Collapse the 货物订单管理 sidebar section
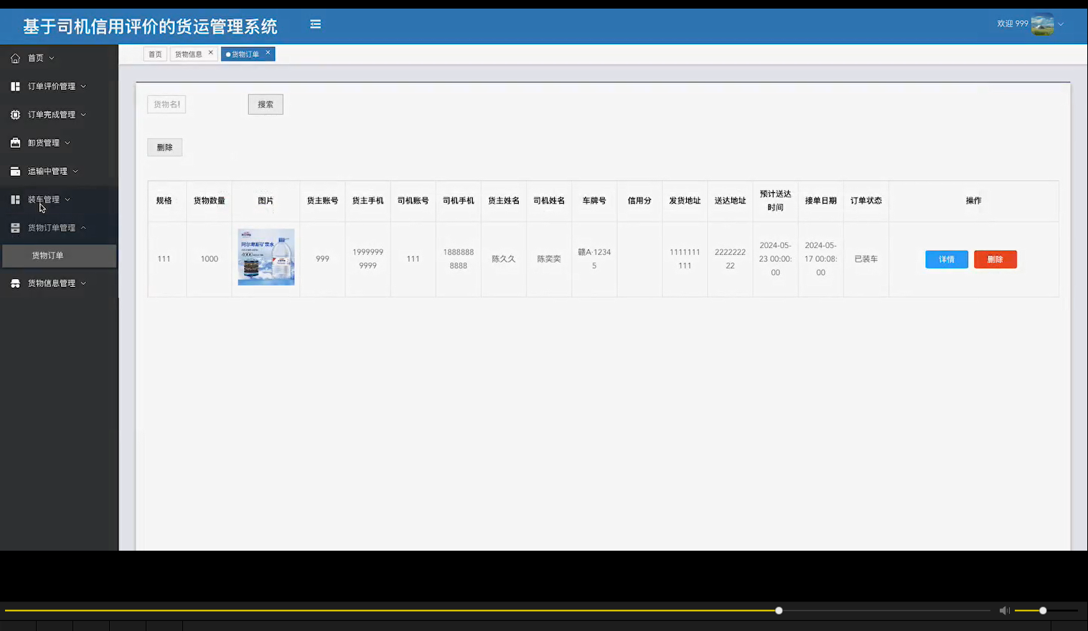Image resolution: width=1088 pixels, height=631 pixels. click(x=81, y=227)
